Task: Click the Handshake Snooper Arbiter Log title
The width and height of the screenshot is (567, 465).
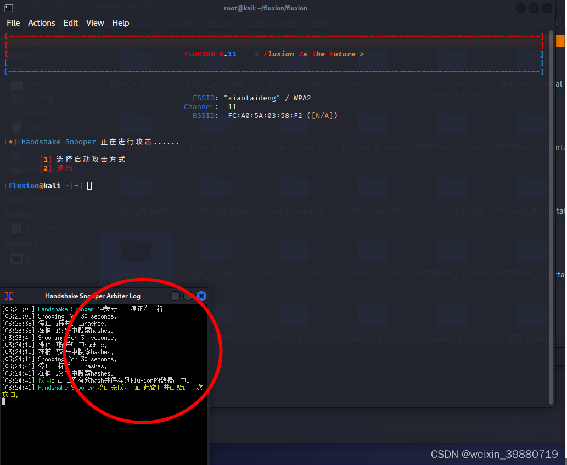Action: pyautogui.click(x=93, y=296)
